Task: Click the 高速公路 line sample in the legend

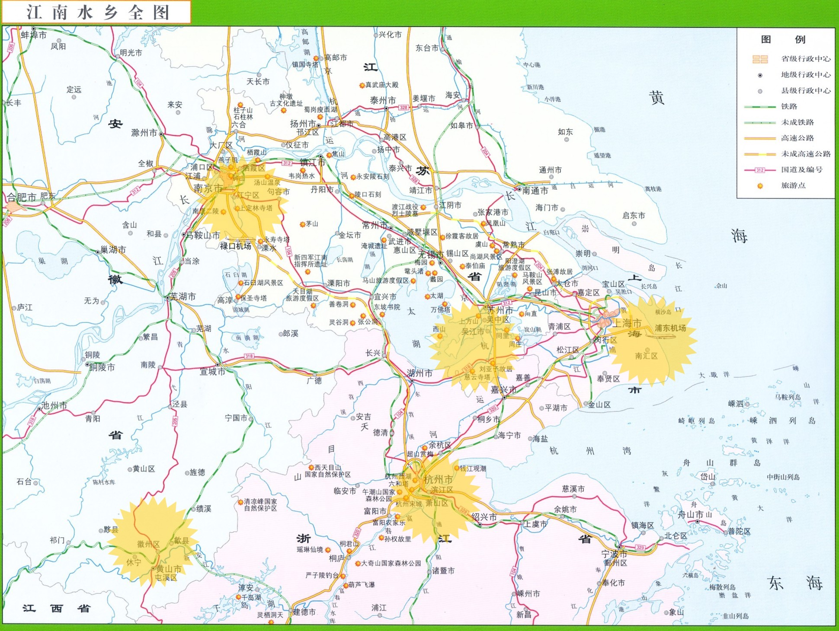Action: [x=759, y=138]
